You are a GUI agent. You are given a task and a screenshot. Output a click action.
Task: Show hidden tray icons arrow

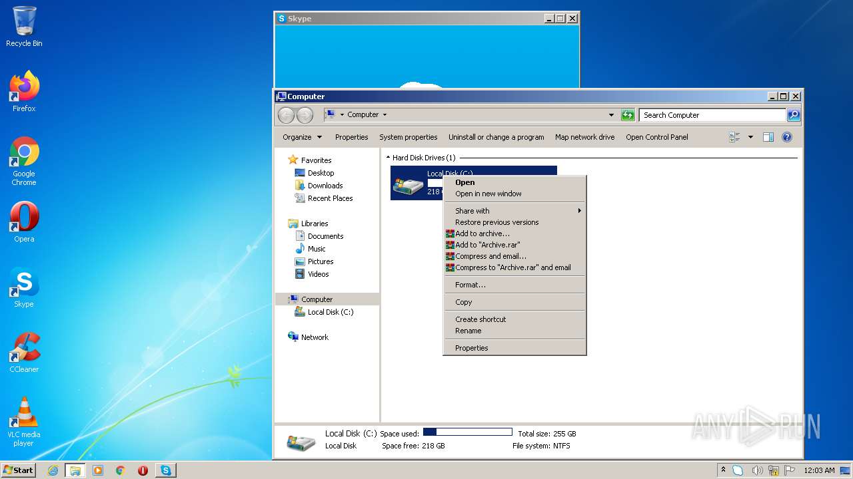pos(724,470)
